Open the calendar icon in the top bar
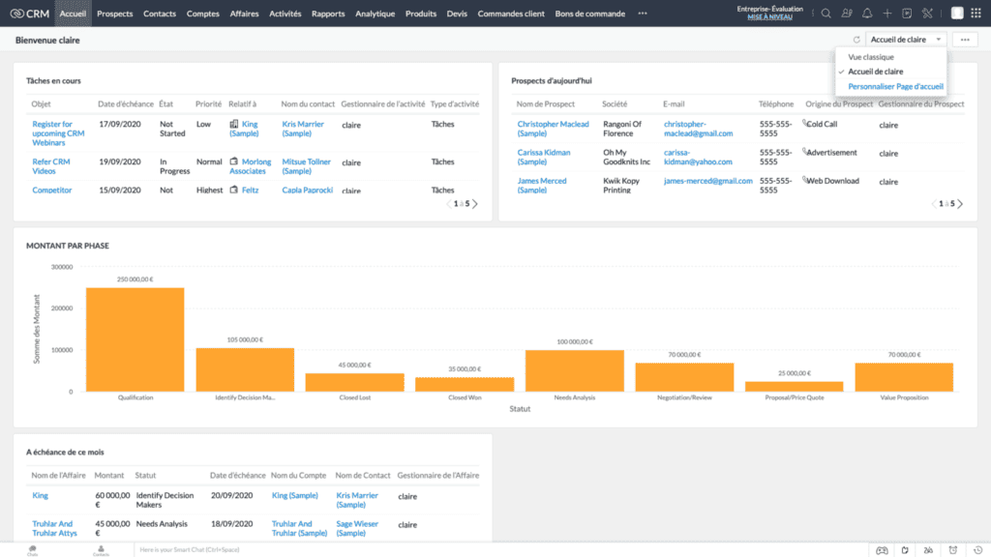Image resolution: width=991 pixels, height=557 pixels. coord(906,13)
